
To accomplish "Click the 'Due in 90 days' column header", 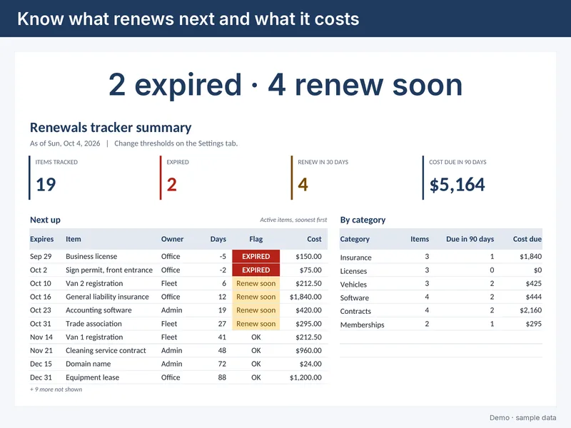I will coord(470,239).
